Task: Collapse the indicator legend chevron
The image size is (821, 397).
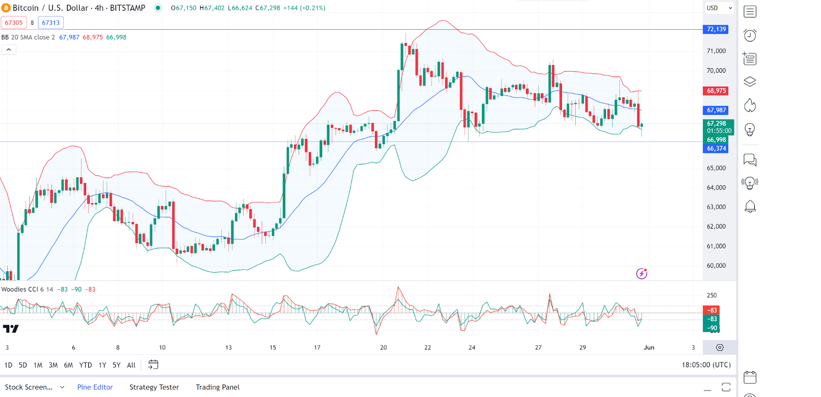Action: tap(9, 50)
